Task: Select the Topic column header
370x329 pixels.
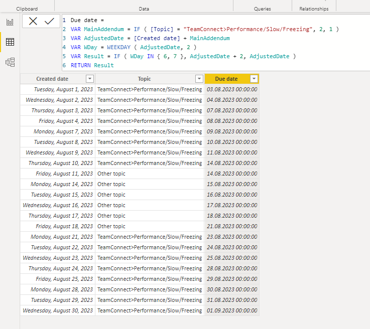Action: [x=144, y=79]
